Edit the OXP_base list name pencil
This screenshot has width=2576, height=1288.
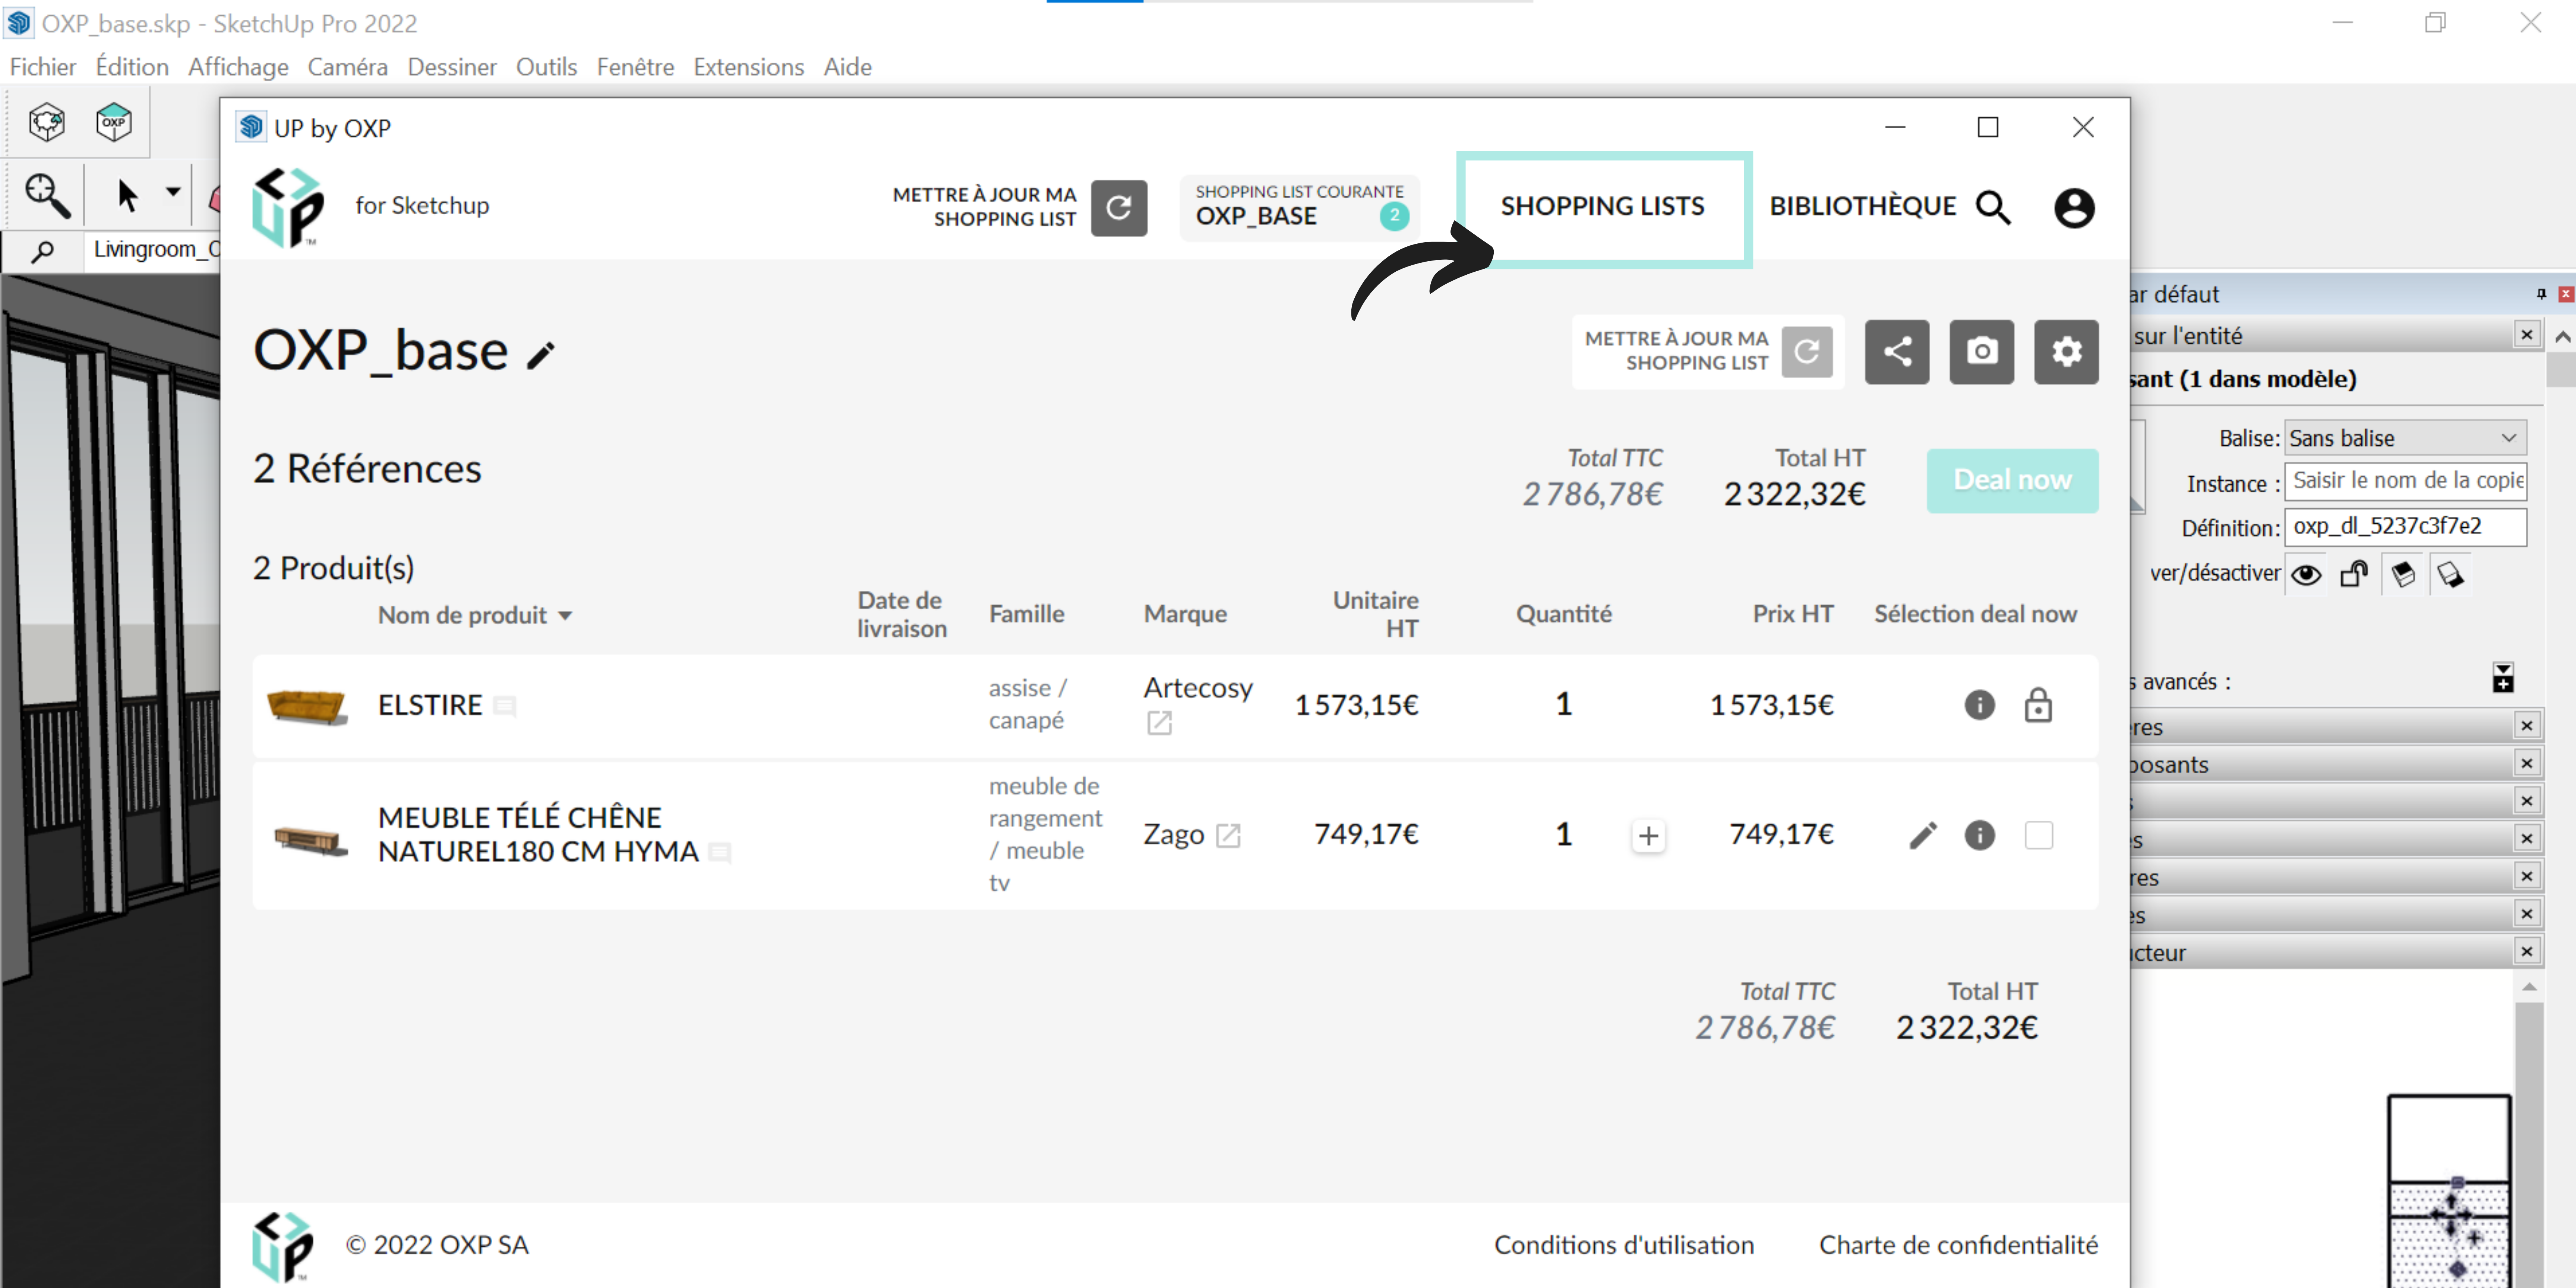coord(541,355)
